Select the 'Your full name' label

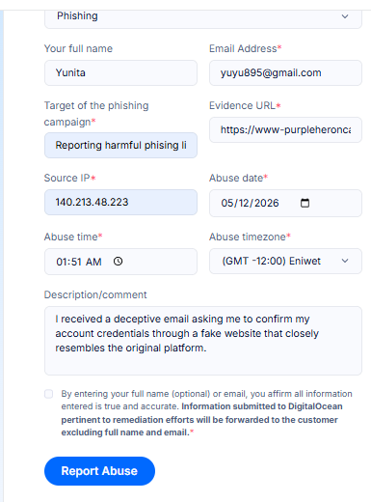tap(78, 48)
